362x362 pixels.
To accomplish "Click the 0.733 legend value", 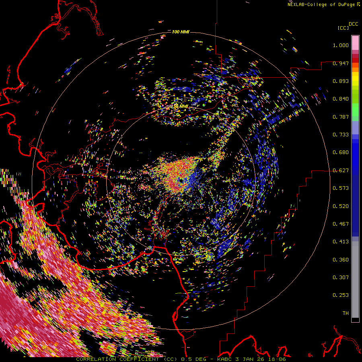I will [x=341, y=135].
